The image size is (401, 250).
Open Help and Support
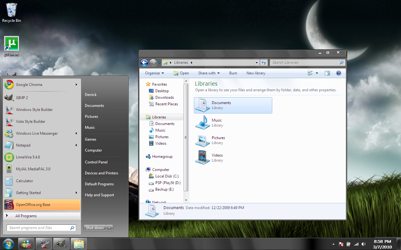pos(99,195)
